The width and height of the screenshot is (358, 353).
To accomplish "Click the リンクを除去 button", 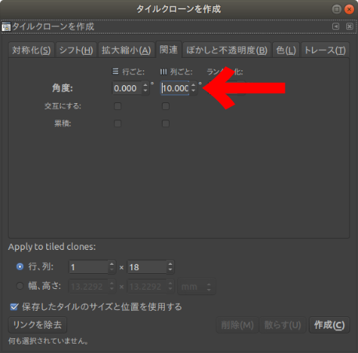I will [38, 325].
